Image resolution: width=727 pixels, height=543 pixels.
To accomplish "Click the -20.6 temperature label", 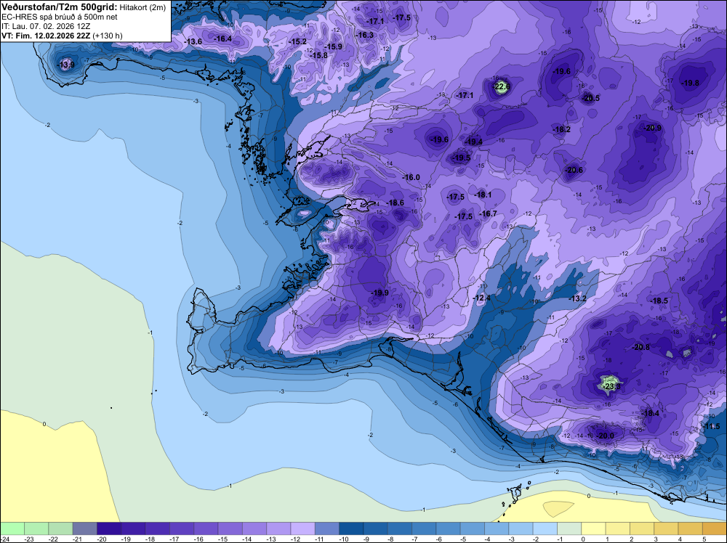I will coord(574,171).
